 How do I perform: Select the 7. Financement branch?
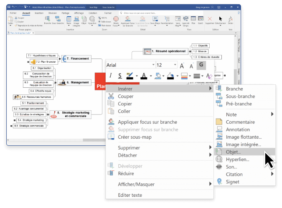coord(76,58)
